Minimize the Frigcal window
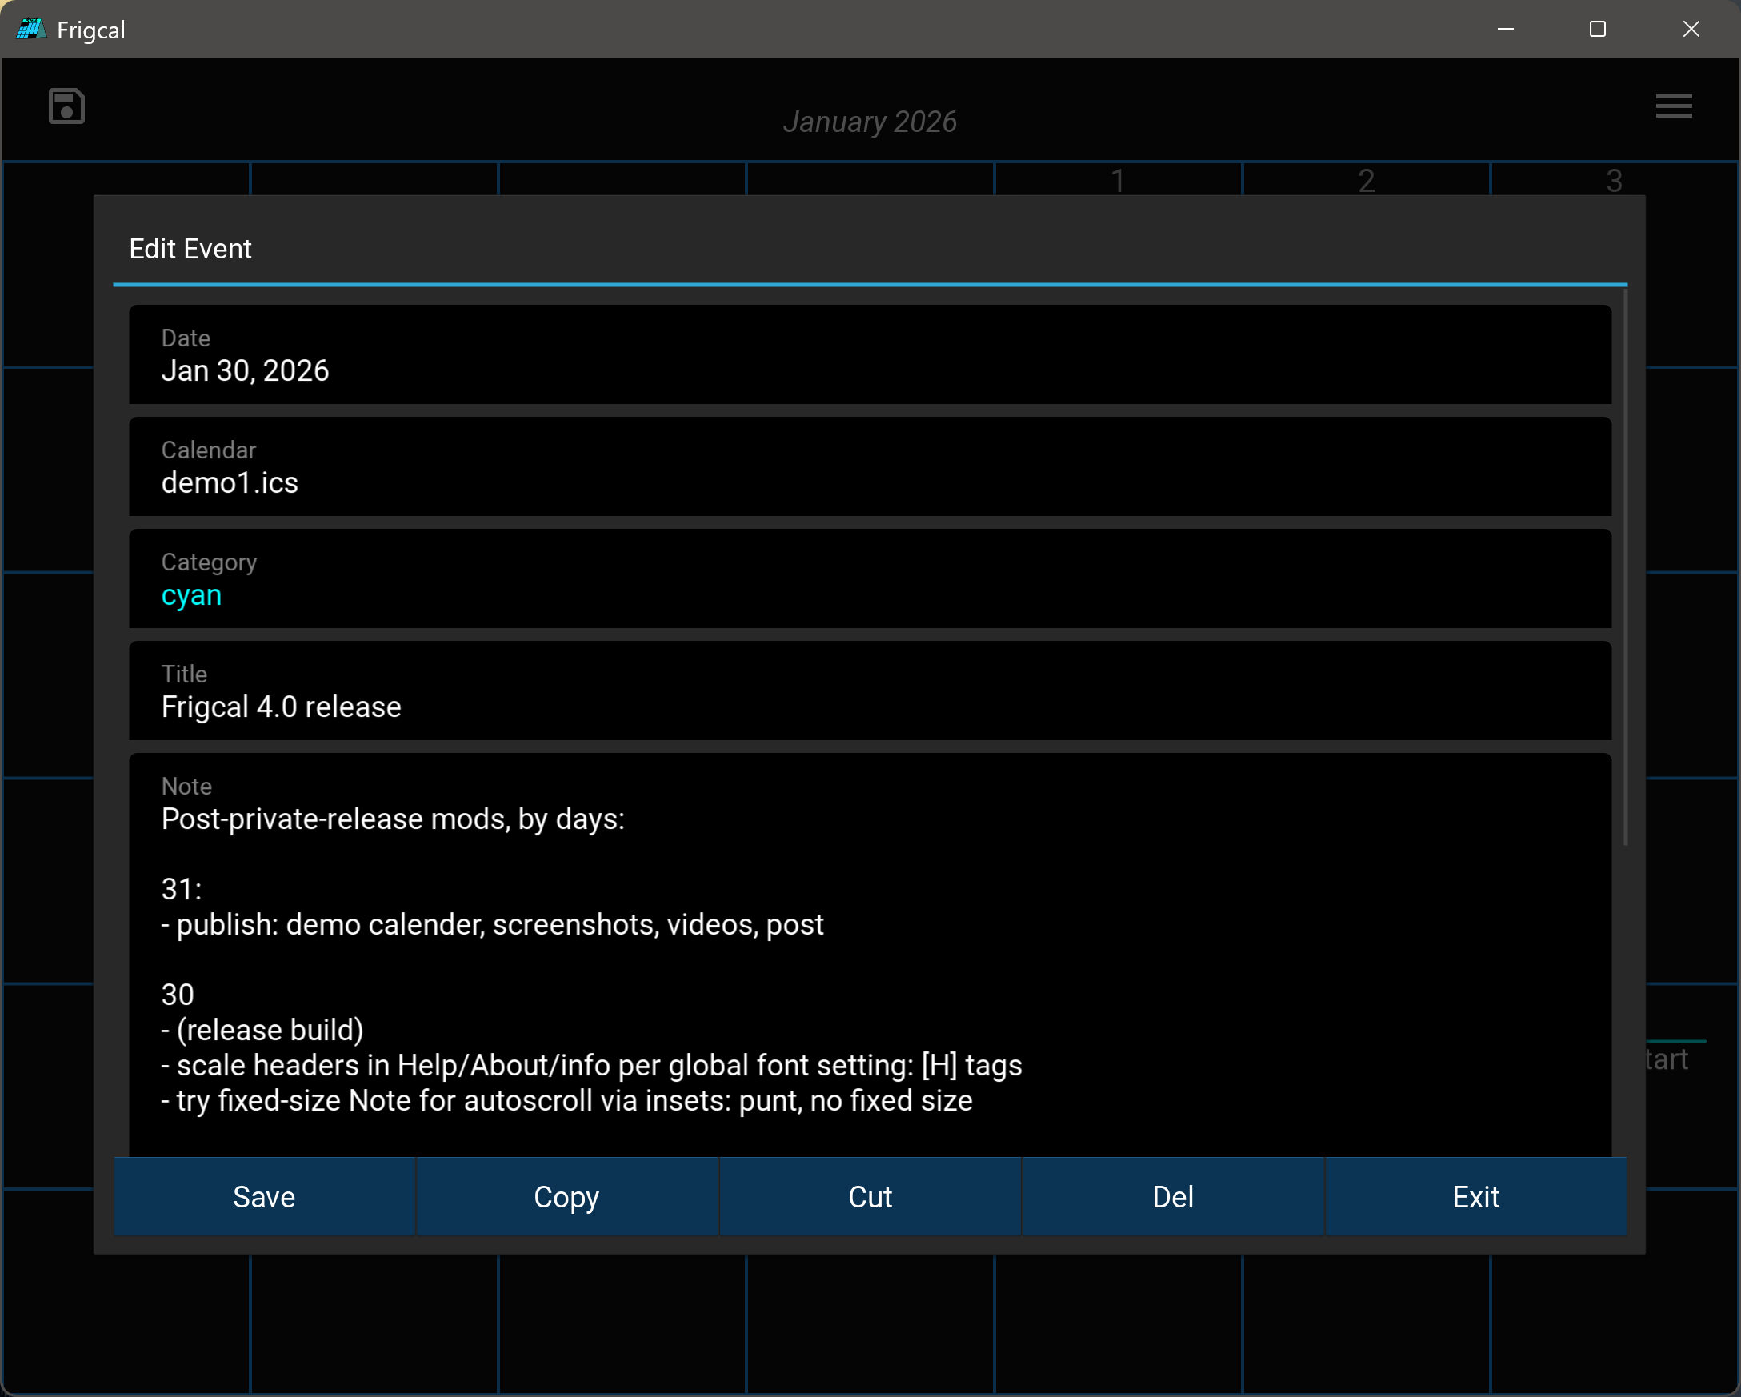Viewport: 1741px width, 1397px height. 1505,29
